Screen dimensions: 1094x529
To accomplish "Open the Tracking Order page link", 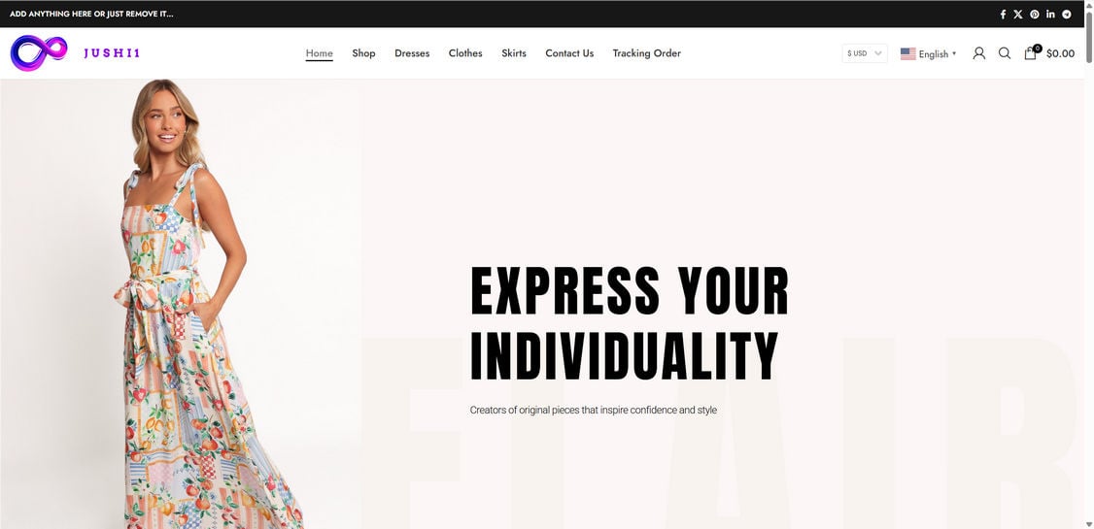I will (647, 53).
